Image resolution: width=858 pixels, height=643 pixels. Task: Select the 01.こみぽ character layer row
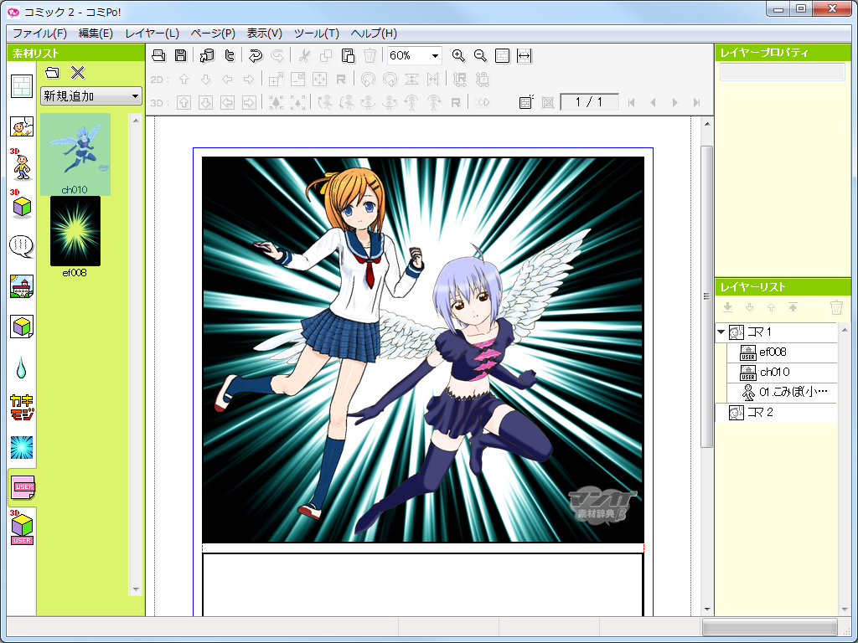pyautogui.click(x=783, y=392)
